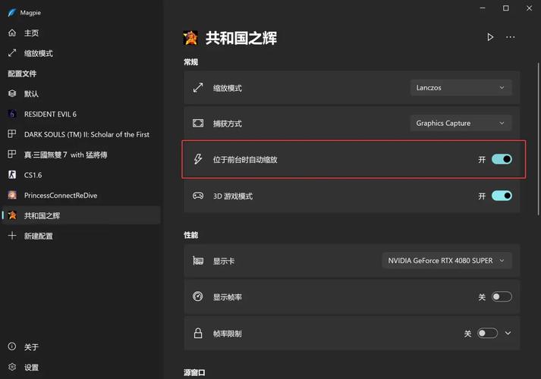Click the 真·三國無雙7 profile icon
The height and width of the screenshot is (379, 541).
[12, 155]
